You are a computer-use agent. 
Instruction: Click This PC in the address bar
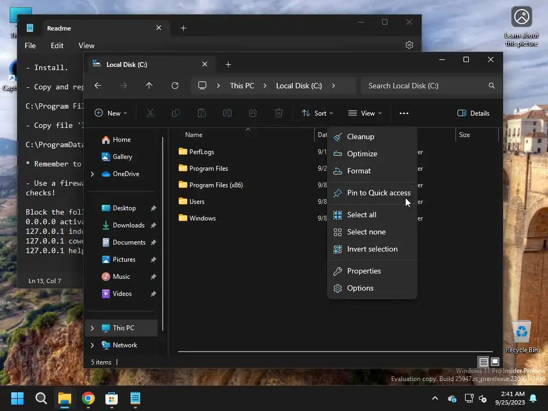pos(242,86)
